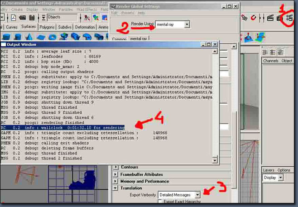Expand the Memory and Performance section
Viewport: 298px width, 207px height.
coord(115,181)
